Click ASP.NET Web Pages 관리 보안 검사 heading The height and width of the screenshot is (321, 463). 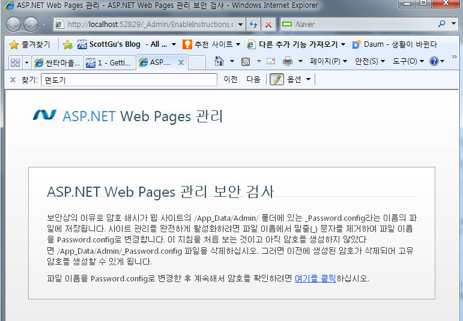point(160,192)
